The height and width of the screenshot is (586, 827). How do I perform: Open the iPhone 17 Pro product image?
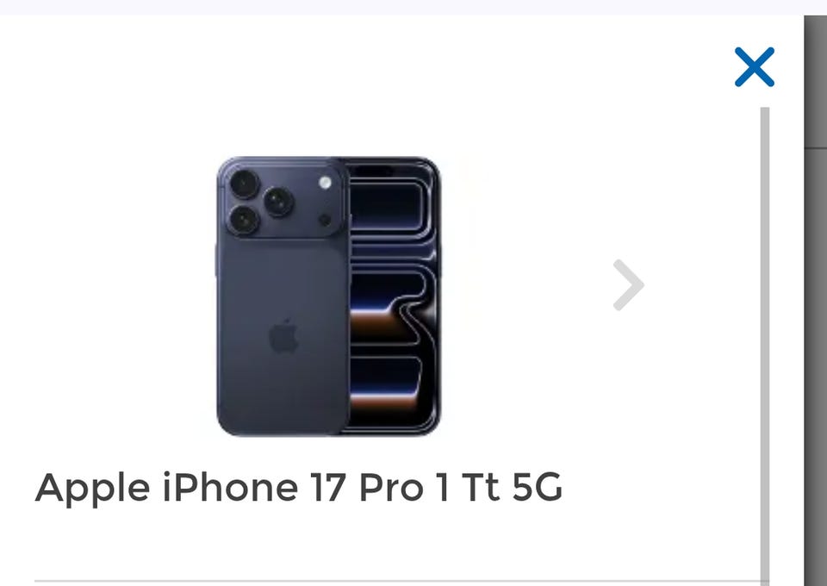coord(328,296)
